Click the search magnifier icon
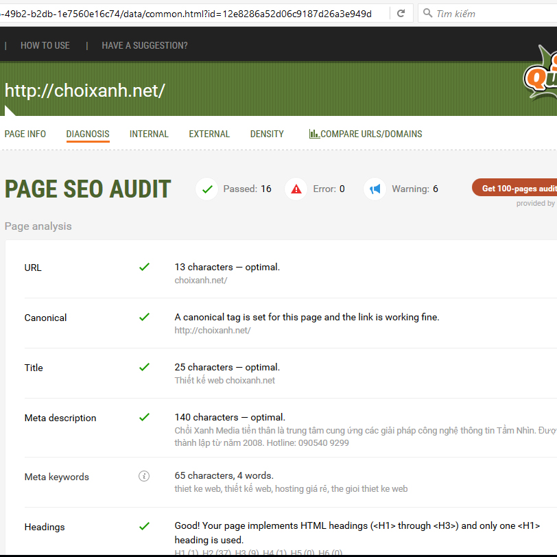 point(428,13)
